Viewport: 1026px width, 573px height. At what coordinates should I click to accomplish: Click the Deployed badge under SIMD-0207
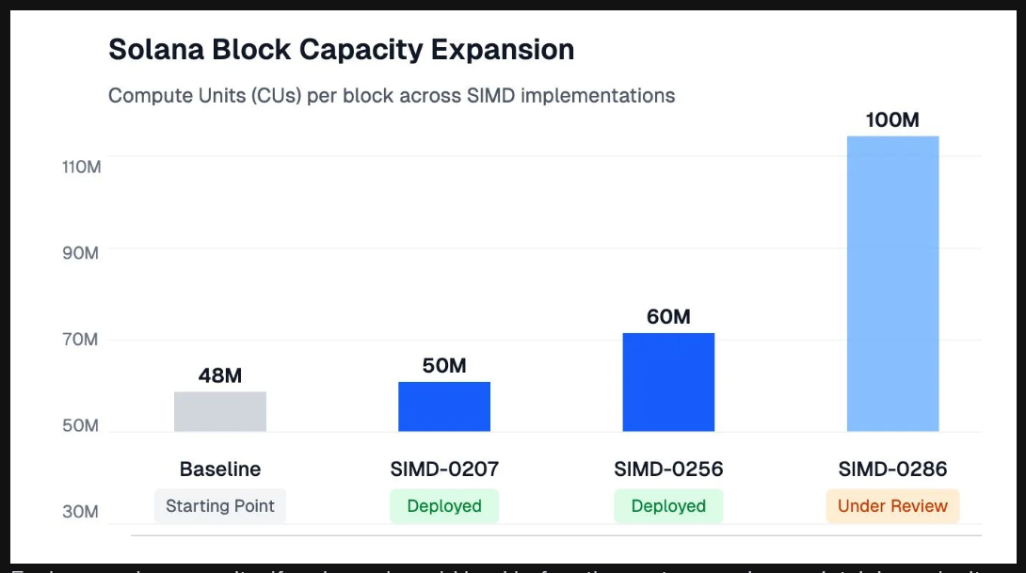444,506
